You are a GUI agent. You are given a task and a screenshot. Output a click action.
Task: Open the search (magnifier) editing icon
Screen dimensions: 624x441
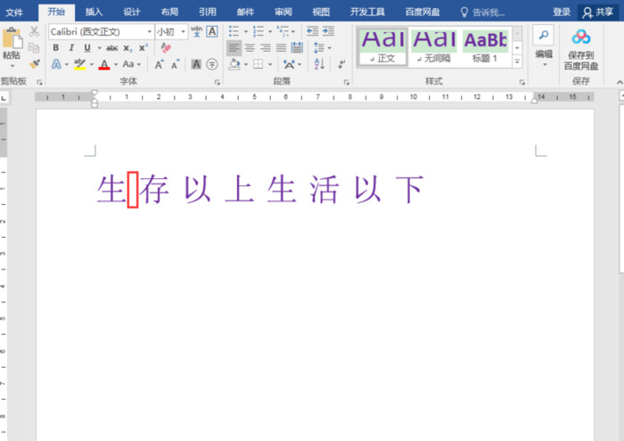coord(543,35)
